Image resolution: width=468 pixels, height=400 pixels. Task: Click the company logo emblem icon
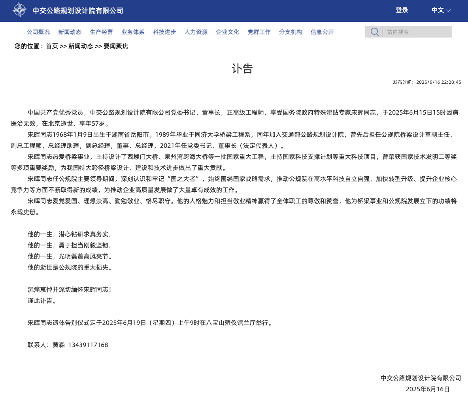point(20,10)
